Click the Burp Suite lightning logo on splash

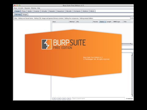tap(47, 44)
